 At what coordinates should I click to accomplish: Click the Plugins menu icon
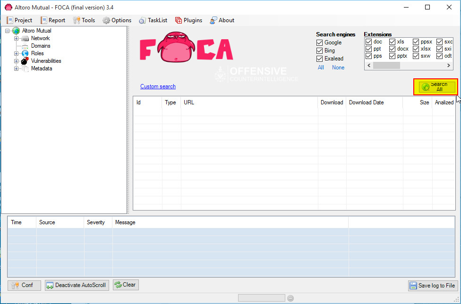click(179, 20)
